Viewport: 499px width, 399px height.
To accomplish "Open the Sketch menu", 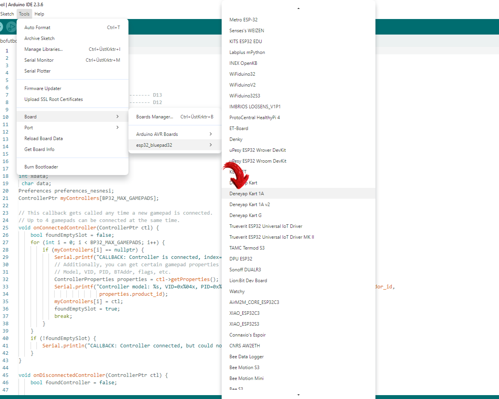I will pyautogui.click(x=7, y=14).
